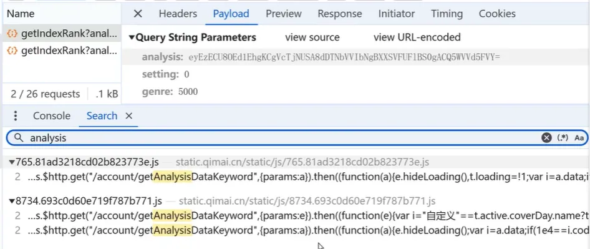Focus the analysis search input field
Image resolution: width=590 pixels, height=249 pixels.
(x=282, y=138)
